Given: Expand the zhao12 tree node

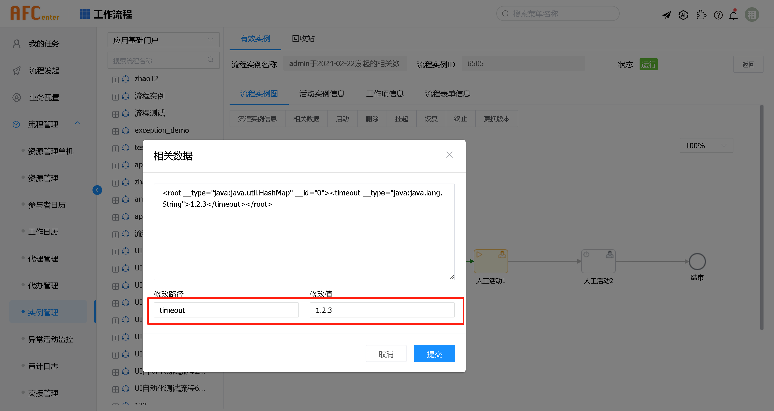Looking at the screenshot, I should [x=115, y=79].
